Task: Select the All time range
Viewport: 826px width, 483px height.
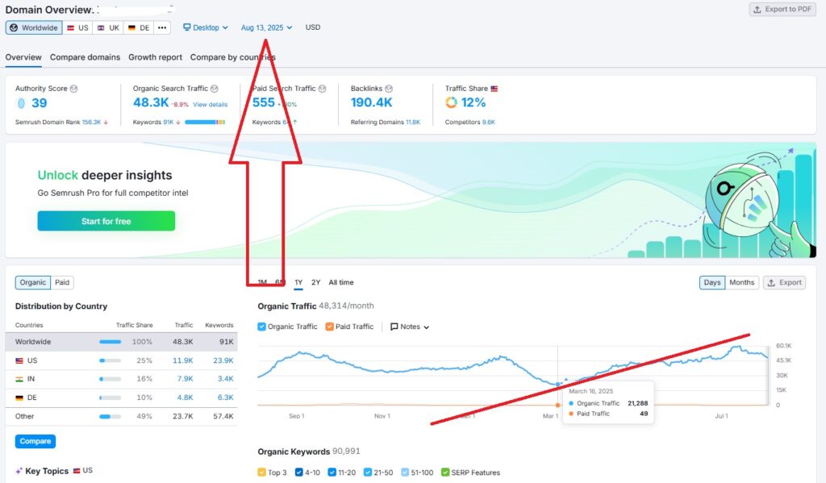Action: click(x=341, y=282)
